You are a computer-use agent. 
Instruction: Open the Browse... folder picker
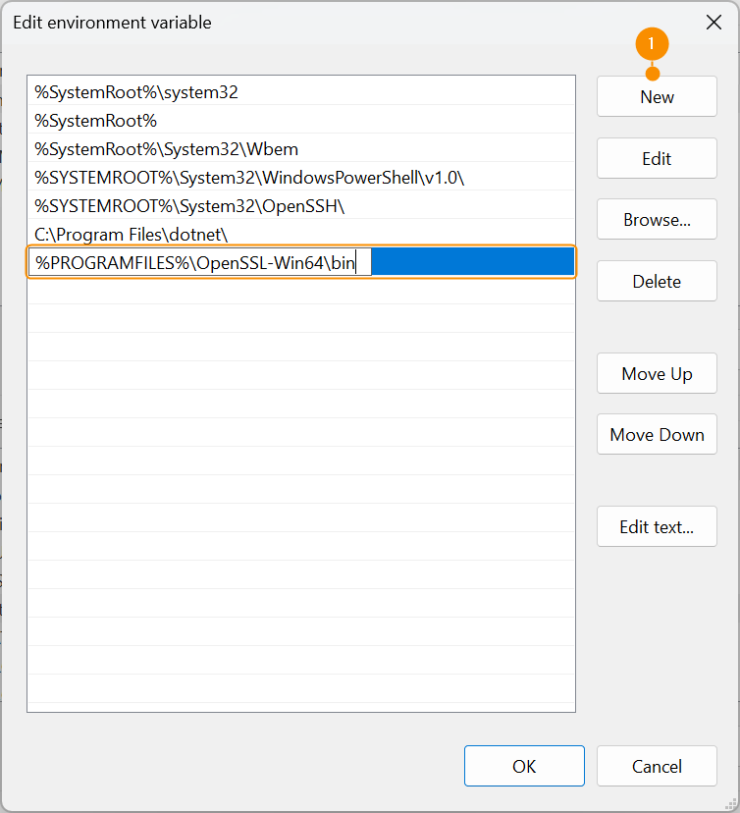pos(657,220)
